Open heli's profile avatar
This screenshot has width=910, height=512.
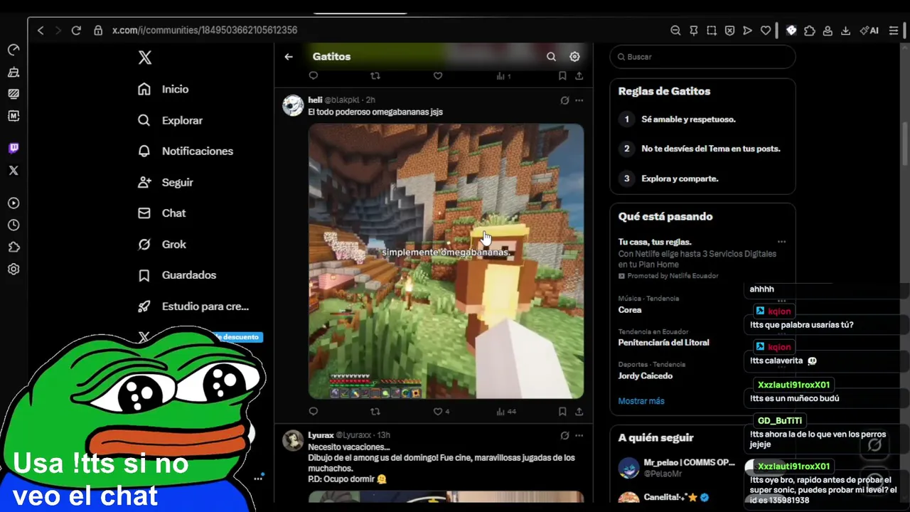click(293, 105)
